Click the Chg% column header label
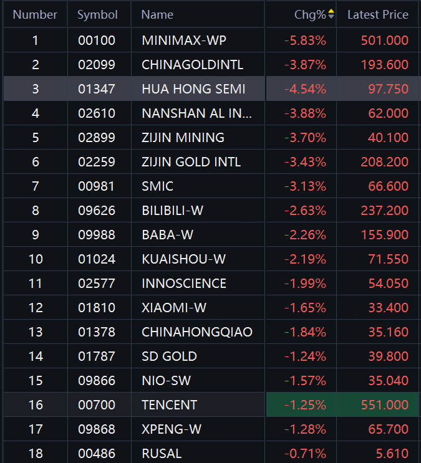The image size is (421, 463). pos(310,15)
